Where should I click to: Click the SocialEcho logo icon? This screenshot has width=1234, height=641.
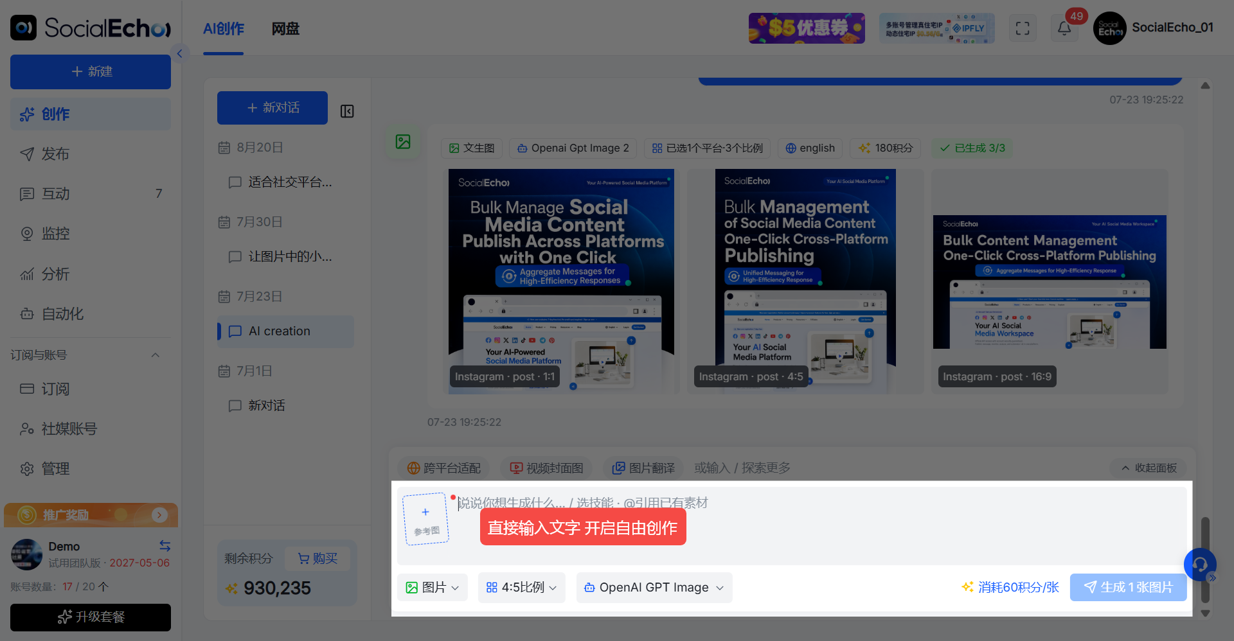[24, 28]
